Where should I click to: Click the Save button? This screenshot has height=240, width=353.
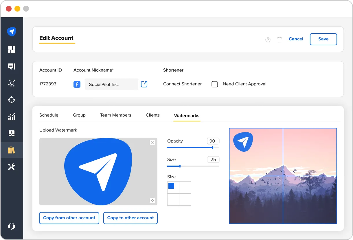[323, 39]
